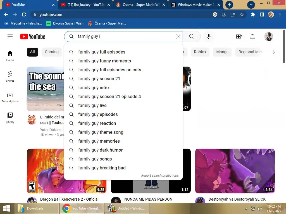This screenshot has height=214, width=286.
Task: Click Report search predictions link
Action: point(160,176)
